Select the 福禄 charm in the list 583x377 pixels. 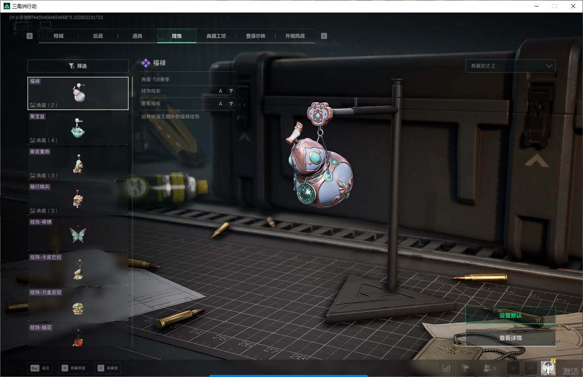[x=78, y=93]
